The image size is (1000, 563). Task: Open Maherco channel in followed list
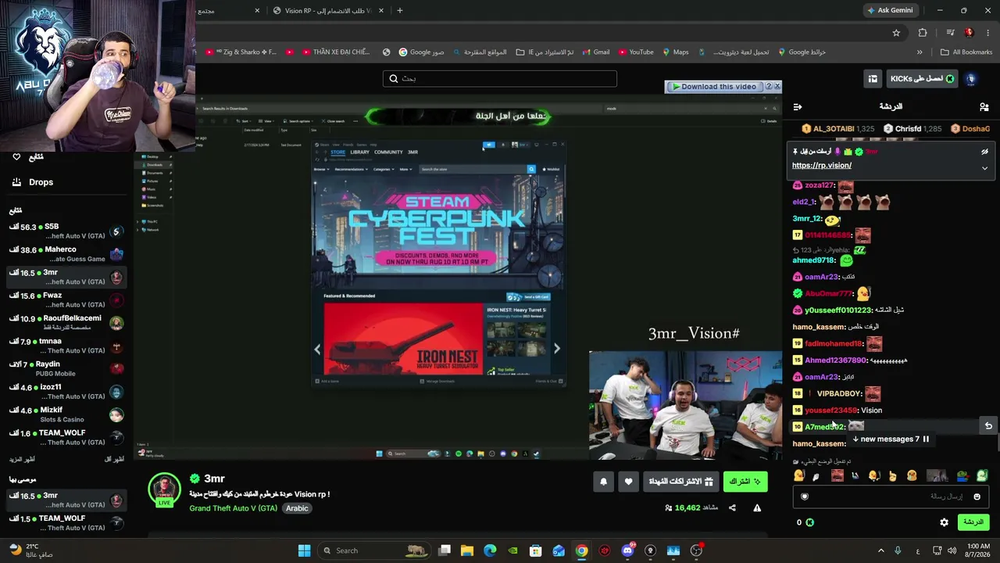point(66,255)
